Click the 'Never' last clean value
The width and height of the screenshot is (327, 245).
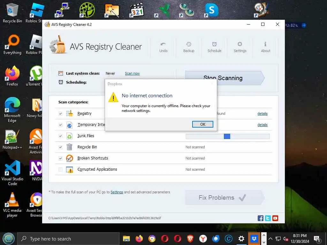110,73
